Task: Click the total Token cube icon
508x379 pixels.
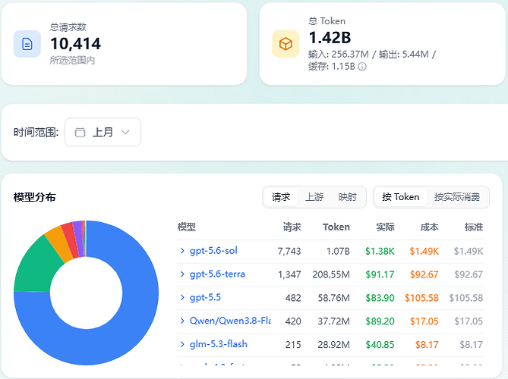Action: point(286,44)
